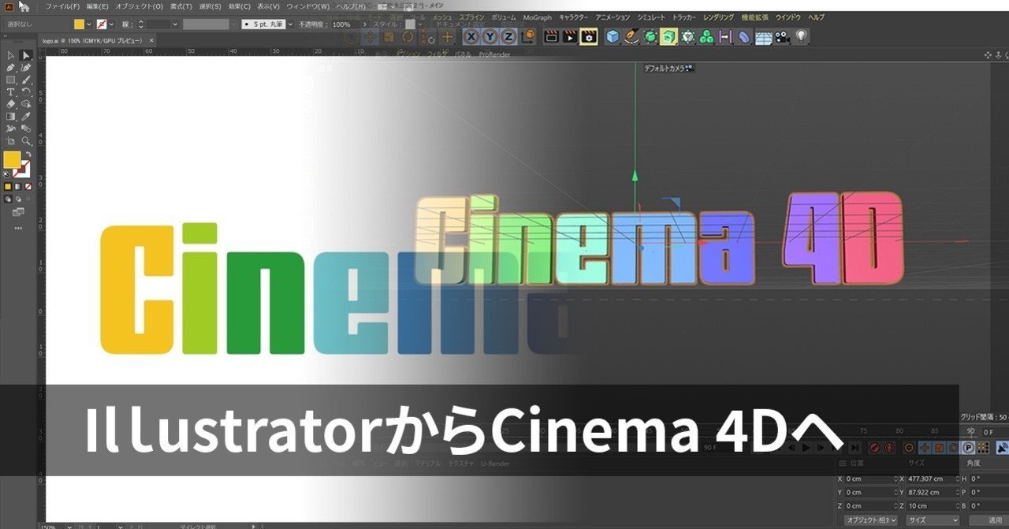Select the Paintbrush tool
The height and width of the screenshot is (529, 1009).
coord(26,80)
